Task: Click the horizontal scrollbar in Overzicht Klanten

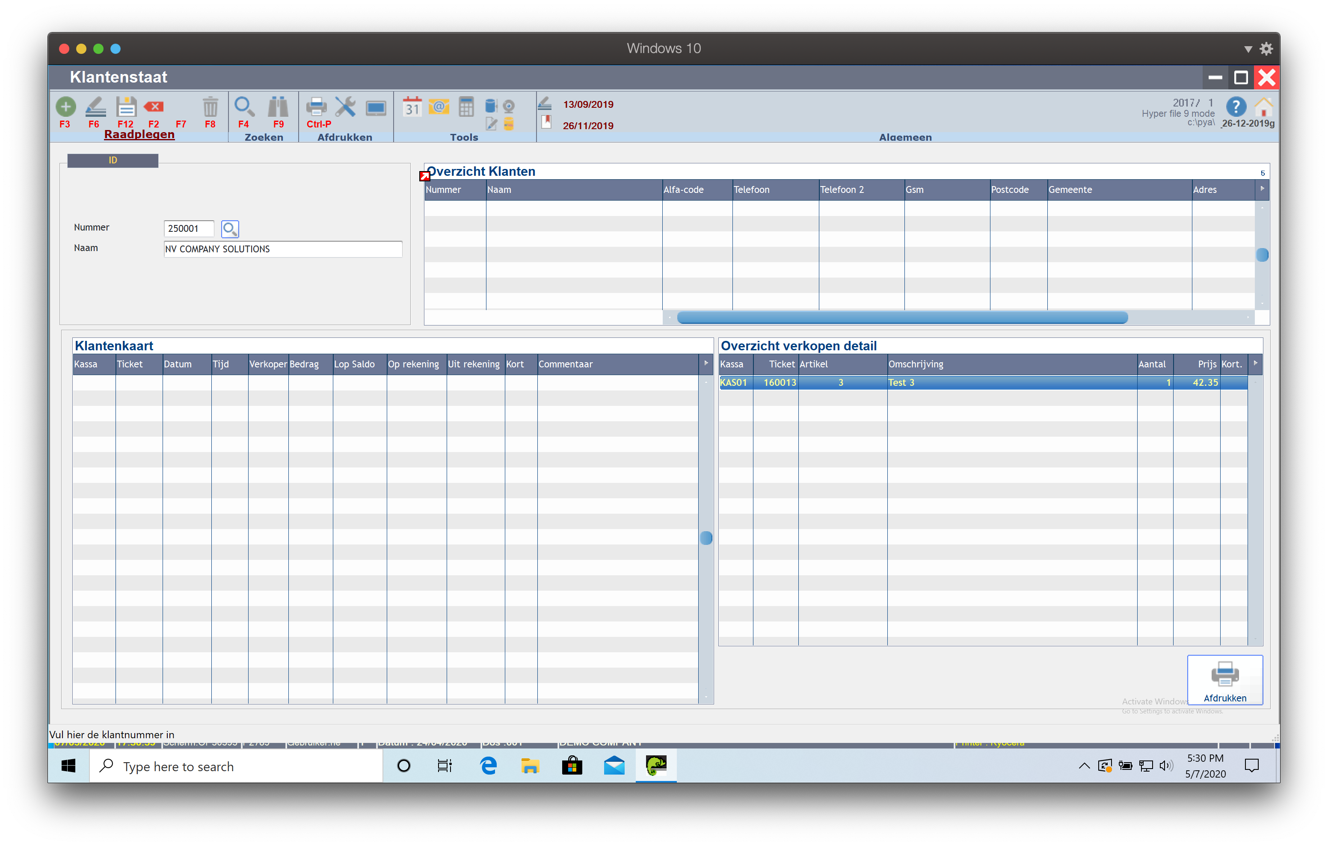Action: point(902,317)
